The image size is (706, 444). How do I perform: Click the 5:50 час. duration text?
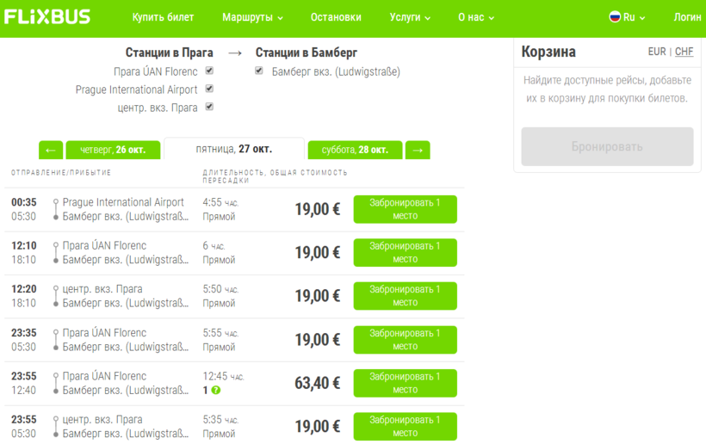pyautogui.click(x=220, y=289)
